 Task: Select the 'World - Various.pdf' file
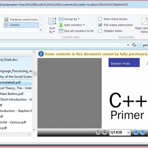coord(16,122)
